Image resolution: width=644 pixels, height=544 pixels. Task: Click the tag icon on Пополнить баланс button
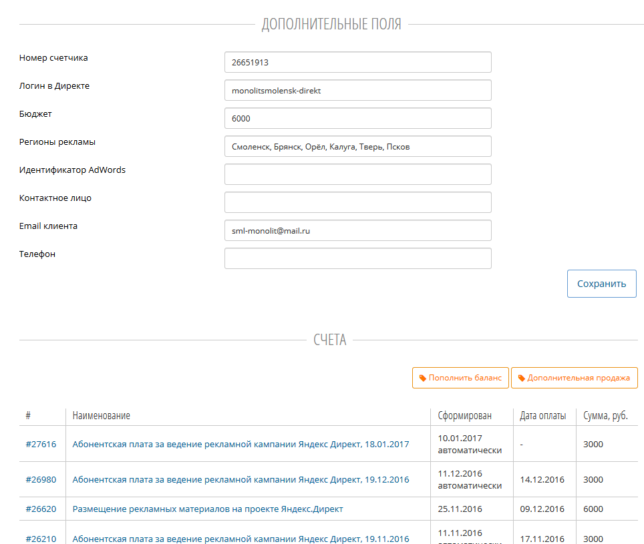point(423,378)
